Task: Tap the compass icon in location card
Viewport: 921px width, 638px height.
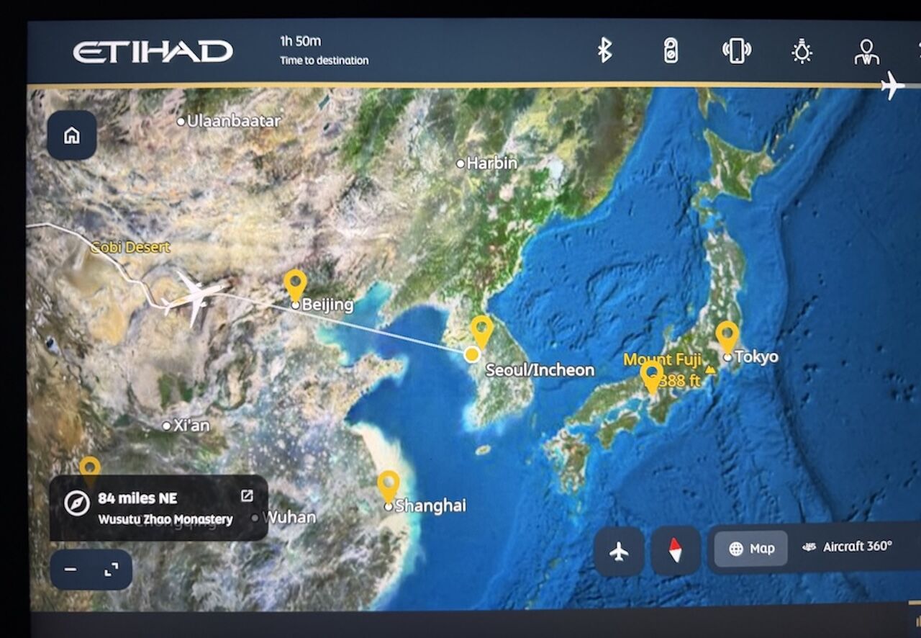Action: tap(77, 503)
